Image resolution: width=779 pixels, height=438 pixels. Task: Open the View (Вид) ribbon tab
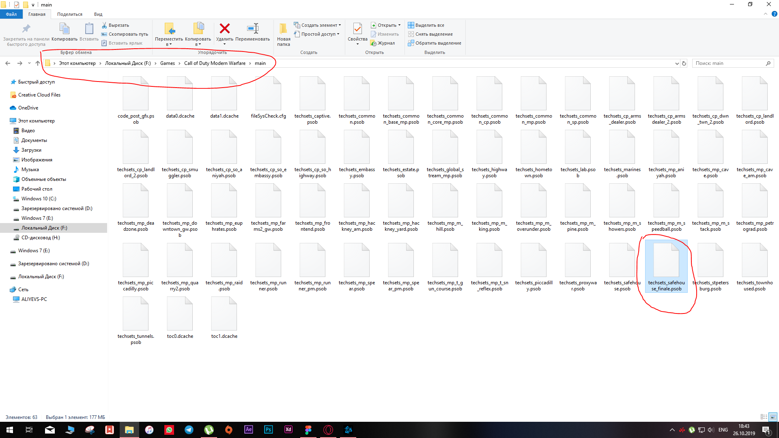pyautogui.click(x=98, y=14)
